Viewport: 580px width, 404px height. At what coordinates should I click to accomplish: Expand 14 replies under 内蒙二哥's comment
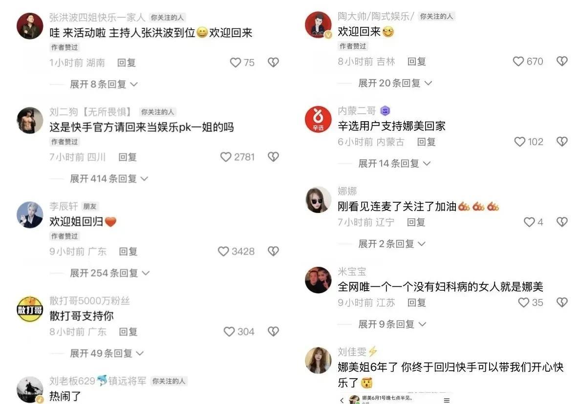tap(394, 163)
